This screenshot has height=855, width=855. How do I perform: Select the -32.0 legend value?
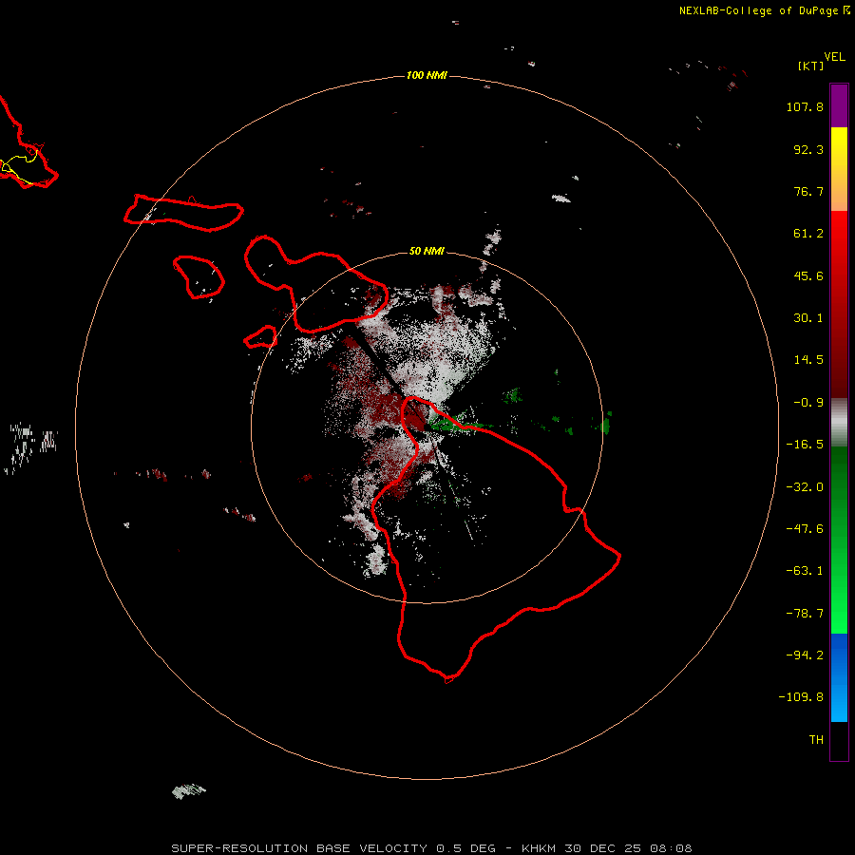click(x=805, y=487)
